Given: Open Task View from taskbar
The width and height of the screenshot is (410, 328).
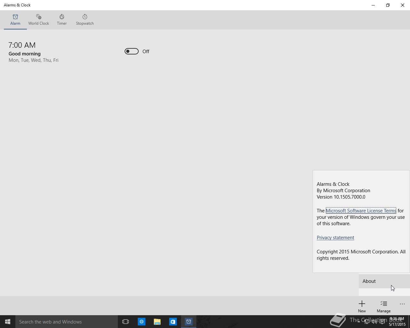Looking at the screenshot, I should click(126, 322).
